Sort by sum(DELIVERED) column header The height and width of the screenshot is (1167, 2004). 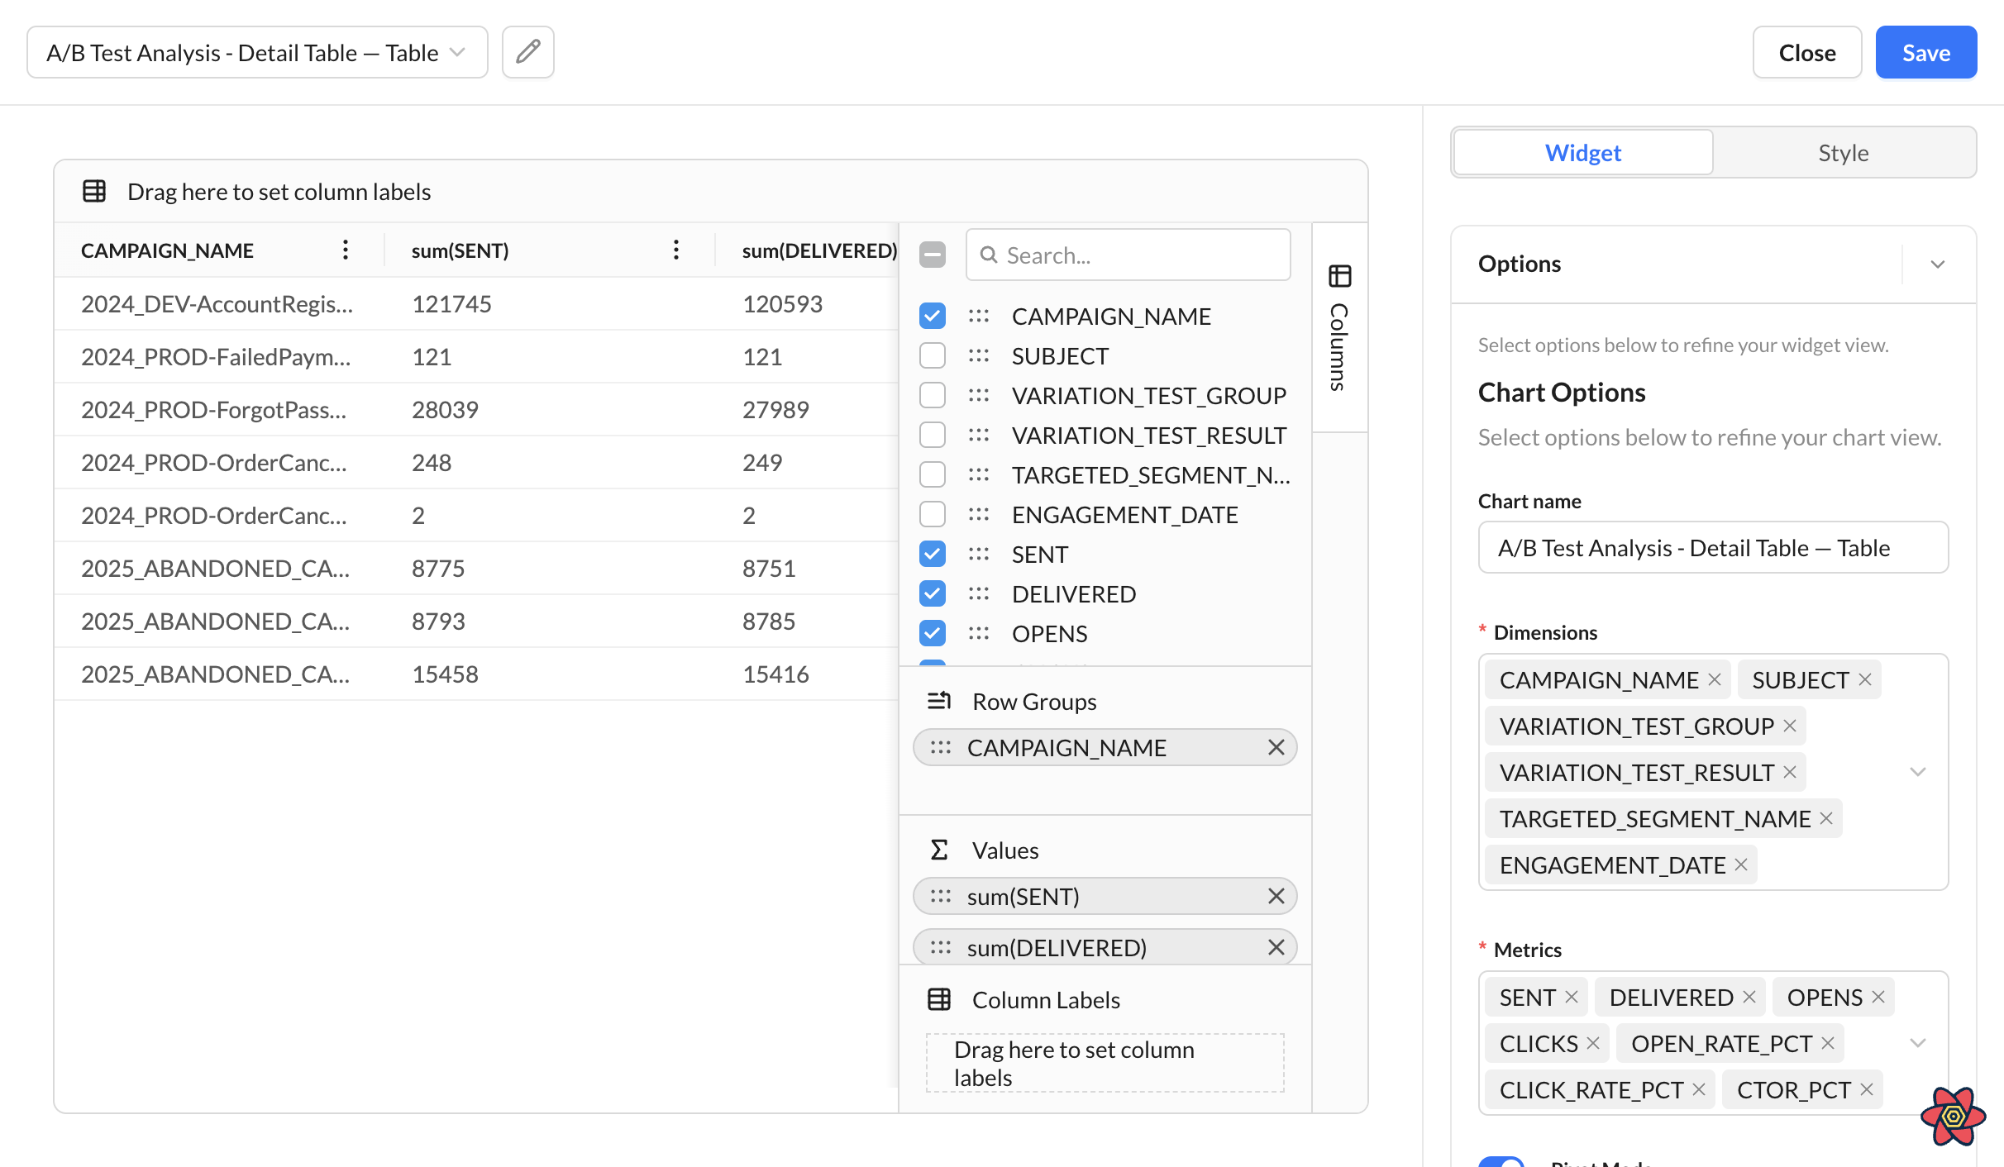pos(819,250)
